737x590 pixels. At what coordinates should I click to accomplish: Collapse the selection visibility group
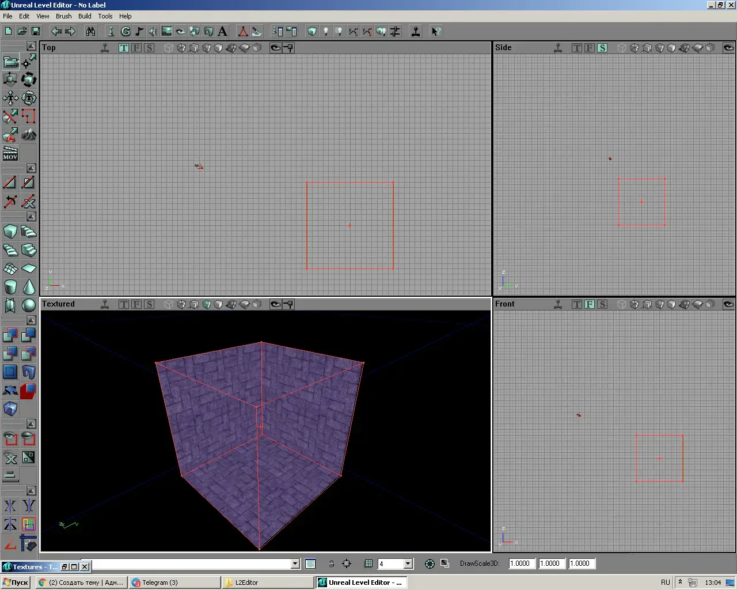[x=31, y=424]
